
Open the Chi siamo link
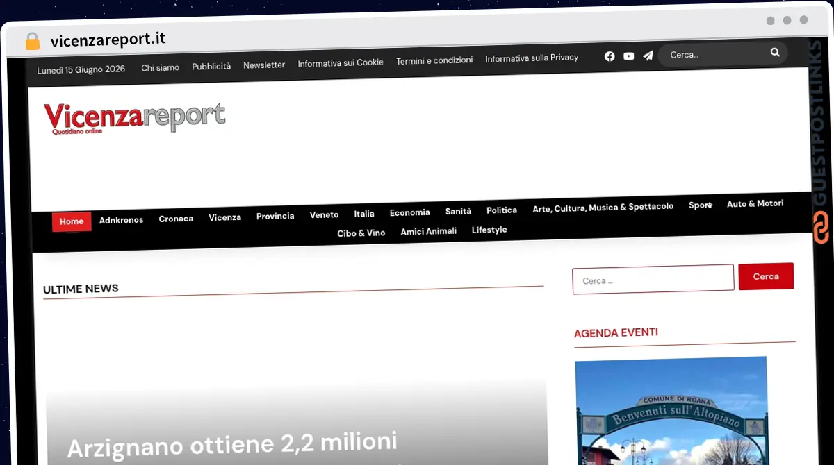160,67
